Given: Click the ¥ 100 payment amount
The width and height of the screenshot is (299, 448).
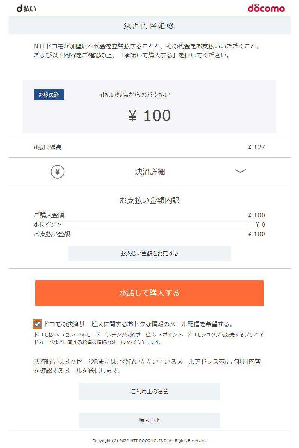Looking at the screenshot, I should click(x=150, y=116).
